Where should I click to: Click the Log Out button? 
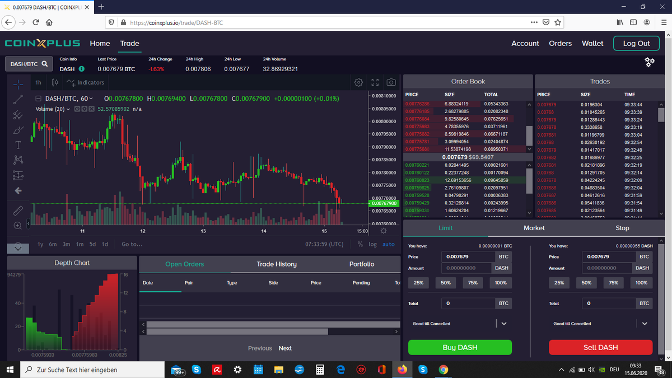tap(637, 43)
